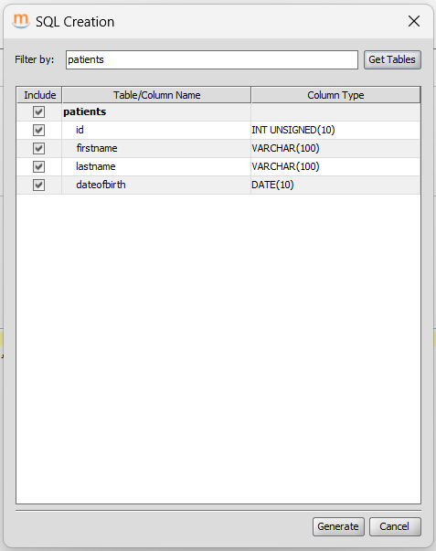Screen dimensions: 436x551
Task: Click the Generate button
Action: pyautogui.click(x=338, y=526)
